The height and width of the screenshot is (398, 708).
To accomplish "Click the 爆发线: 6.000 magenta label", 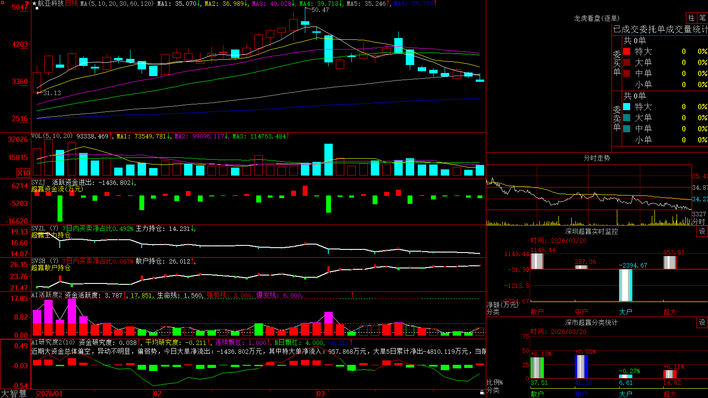I will click(279, 295).
